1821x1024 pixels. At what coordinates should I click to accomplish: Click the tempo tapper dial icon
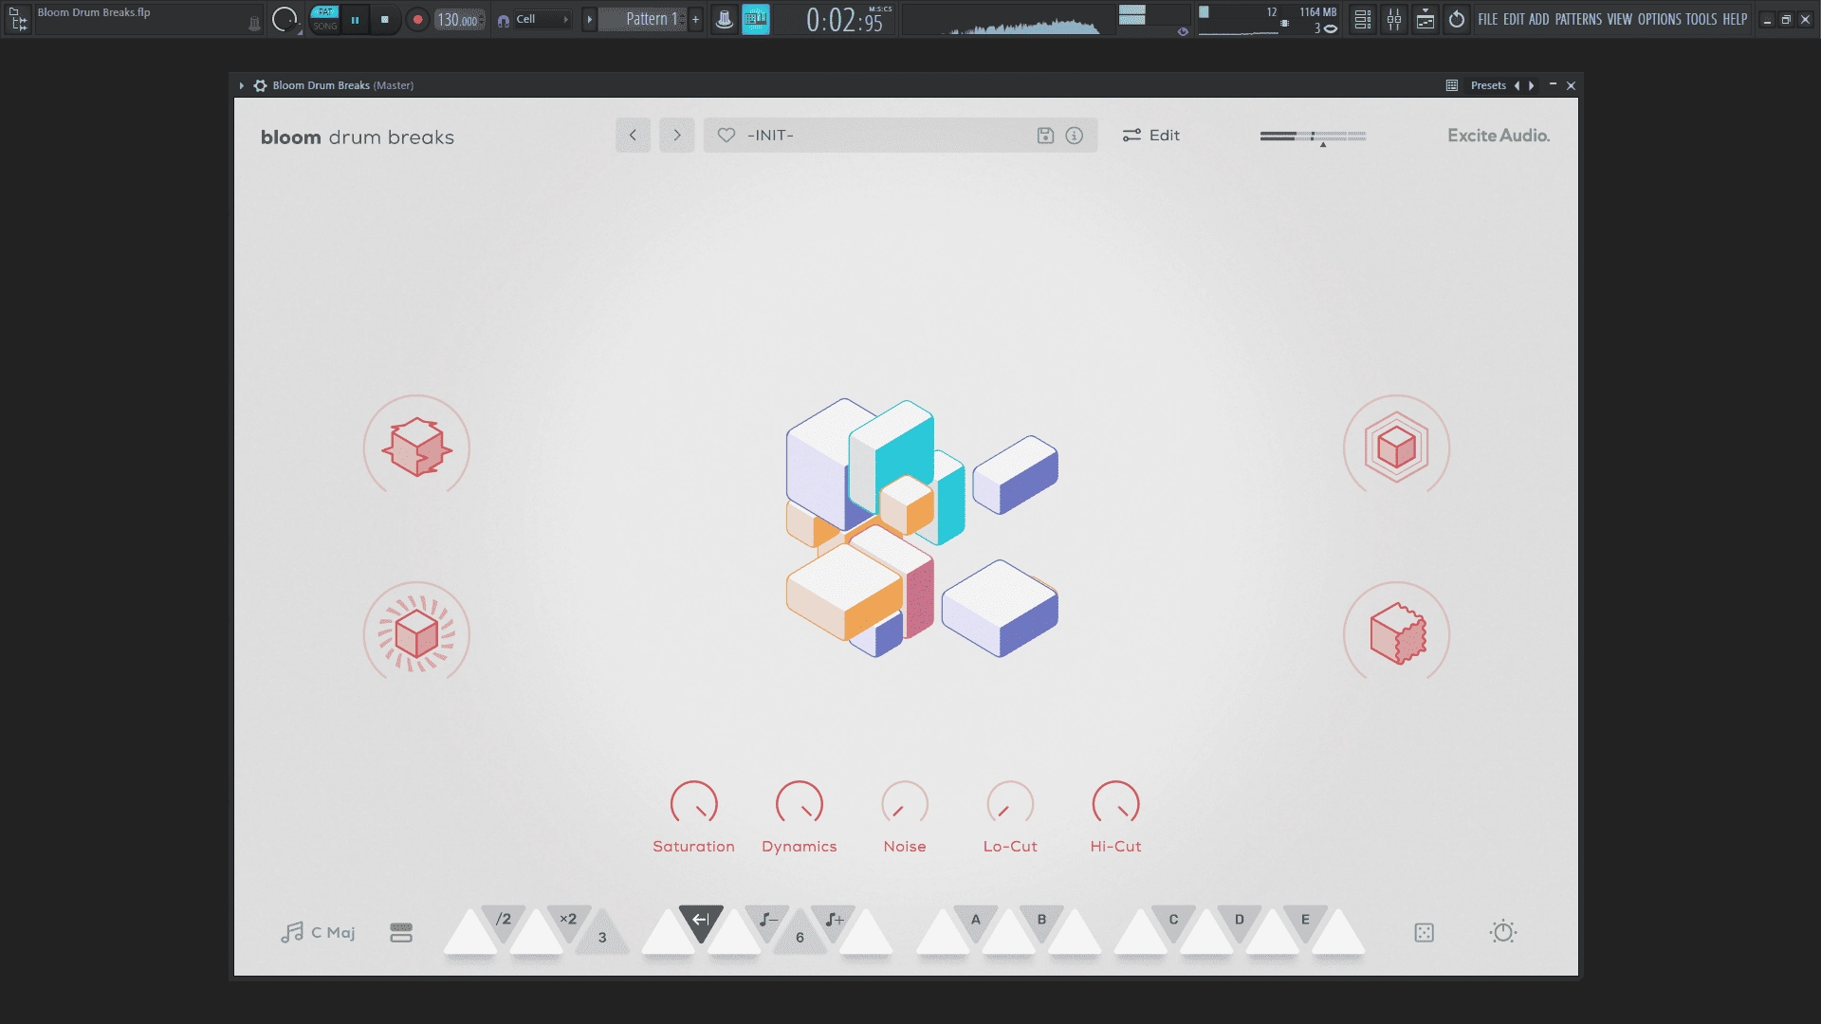coord(284,19)
